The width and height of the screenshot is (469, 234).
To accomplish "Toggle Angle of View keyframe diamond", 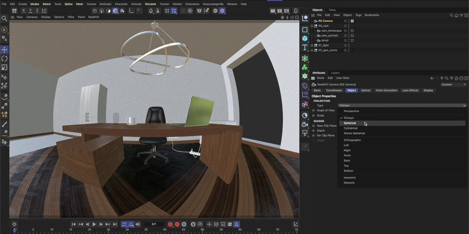I will click(x=314, y=111).
